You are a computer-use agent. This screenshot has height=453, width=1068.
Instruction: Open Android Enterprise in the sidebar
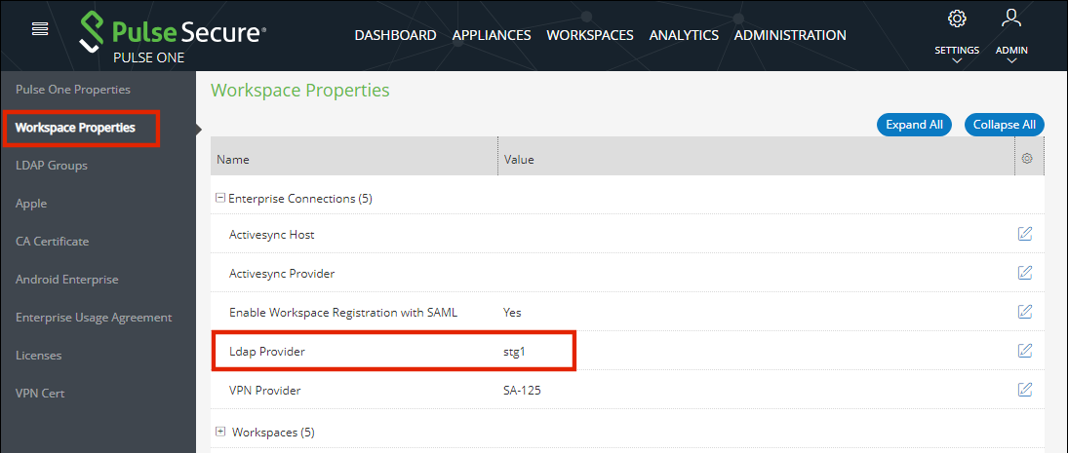click(x=66, y=280)
